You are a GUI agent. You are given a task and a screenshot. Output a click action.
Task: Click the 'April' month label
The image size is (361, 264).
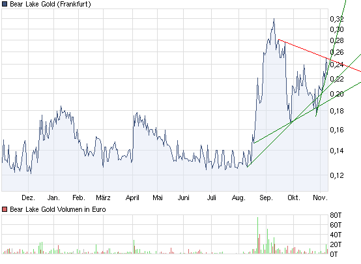(132, 198)
